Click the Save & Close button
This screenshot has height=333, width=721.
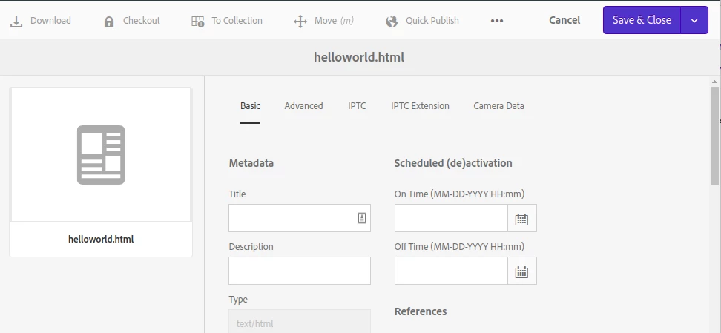(x=642, y=21)
